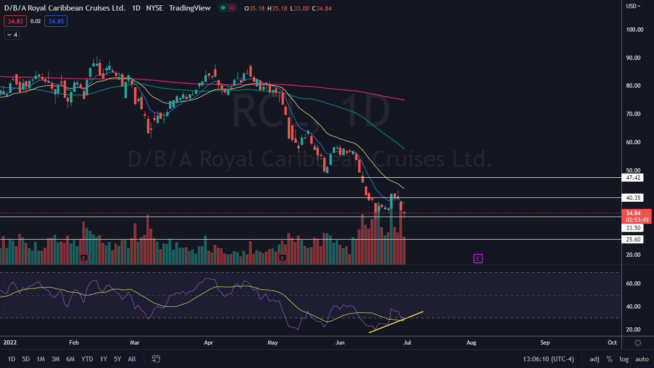Screen dimensions: 654x368
Task: Click the blue 34.85 buy price button
Action: 56,21
